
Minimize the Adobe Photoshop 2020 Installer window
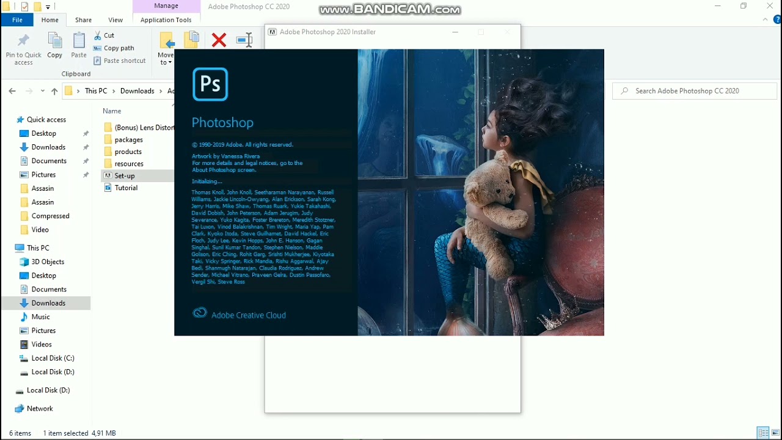(x=455, y=32)
